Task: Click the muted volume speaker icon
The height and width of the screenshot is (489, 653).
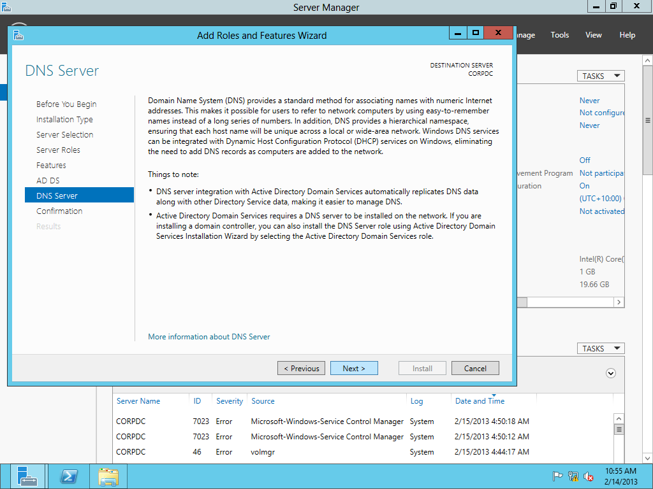Action: point(589,476)
